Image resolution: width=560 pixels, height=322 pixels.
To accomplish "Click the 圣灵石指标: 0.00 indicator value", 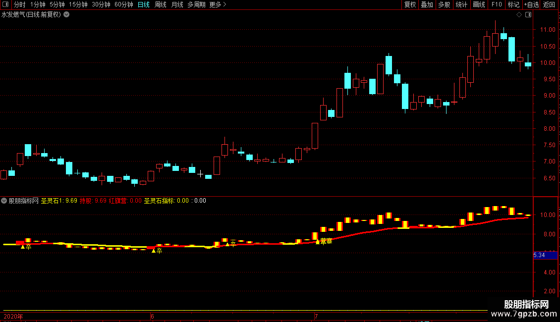I will (166, 201).
